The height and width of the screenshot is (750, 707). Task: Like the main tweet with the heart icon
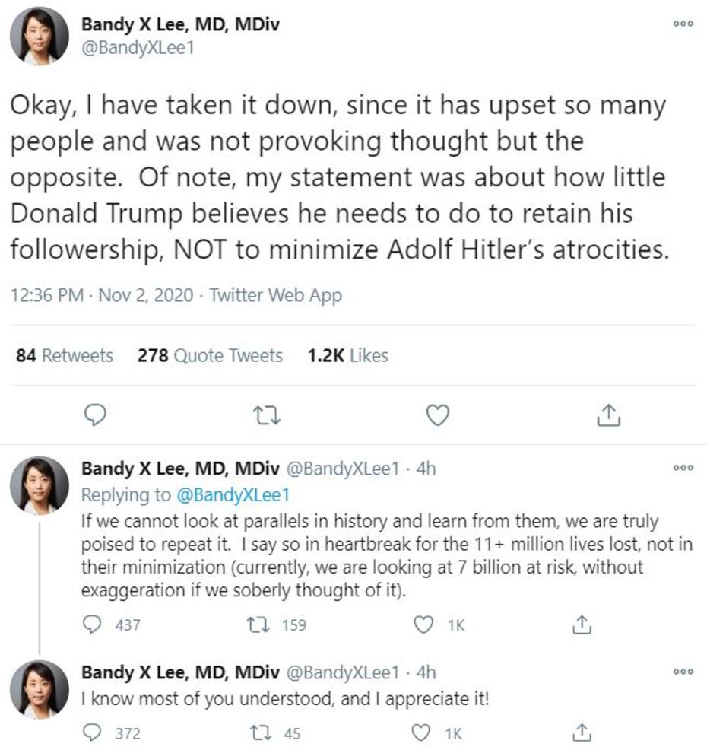pos(437,415)
